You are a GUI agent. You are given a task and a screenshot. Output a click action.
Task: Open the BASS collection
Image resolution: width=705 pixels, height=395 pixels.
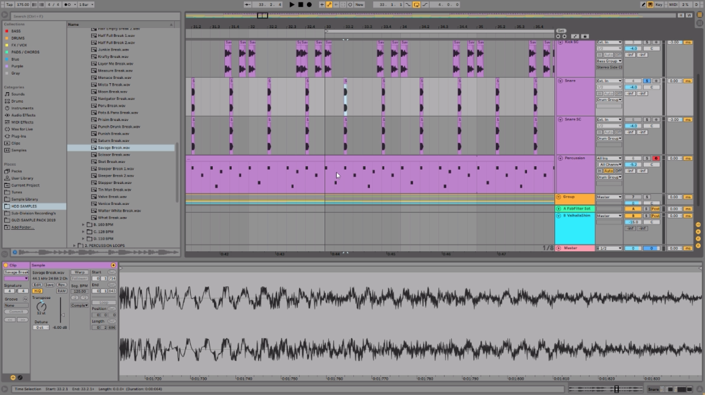pos(16,31)
